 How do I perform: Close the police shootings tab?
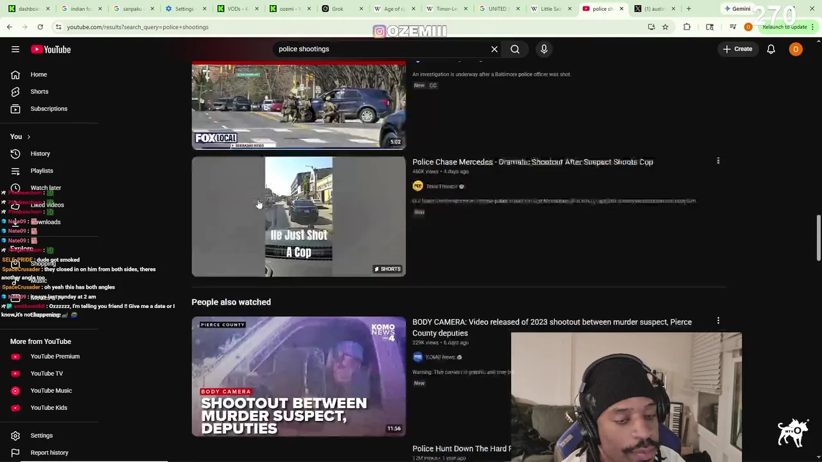621,9
